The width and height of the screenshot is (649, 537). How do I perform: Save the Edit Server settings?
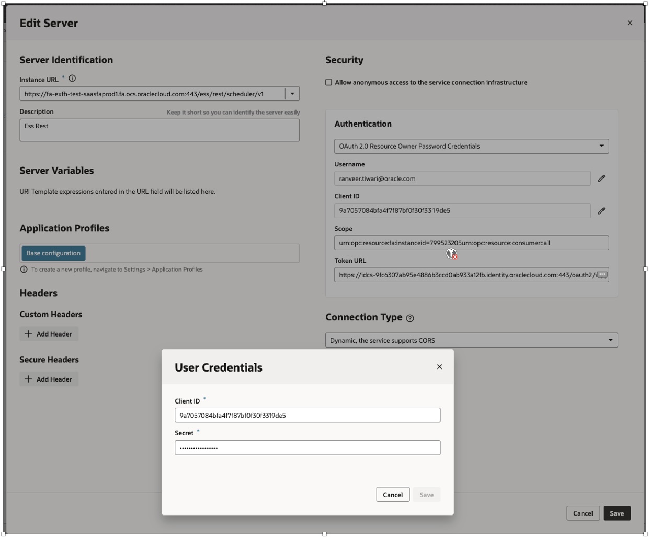pos(617,513)
